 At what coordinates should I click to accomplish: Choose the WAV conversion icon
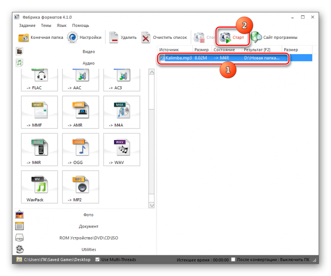point(122,150)
